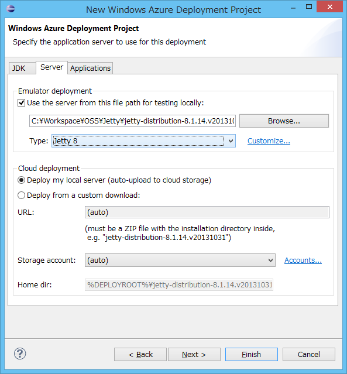Viewport: 347px width, 374px height.
Task: Open the Type dropdown showing Jetty 8
Action: [x=143, y=140]
